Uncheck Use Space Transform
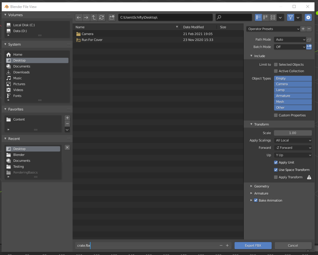318x255 pixels. 276,170
